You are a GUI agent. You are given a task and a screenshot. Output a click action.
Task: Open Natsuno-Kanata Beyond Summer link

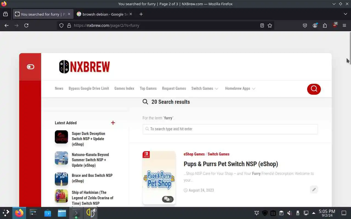(x=90, y=160)
